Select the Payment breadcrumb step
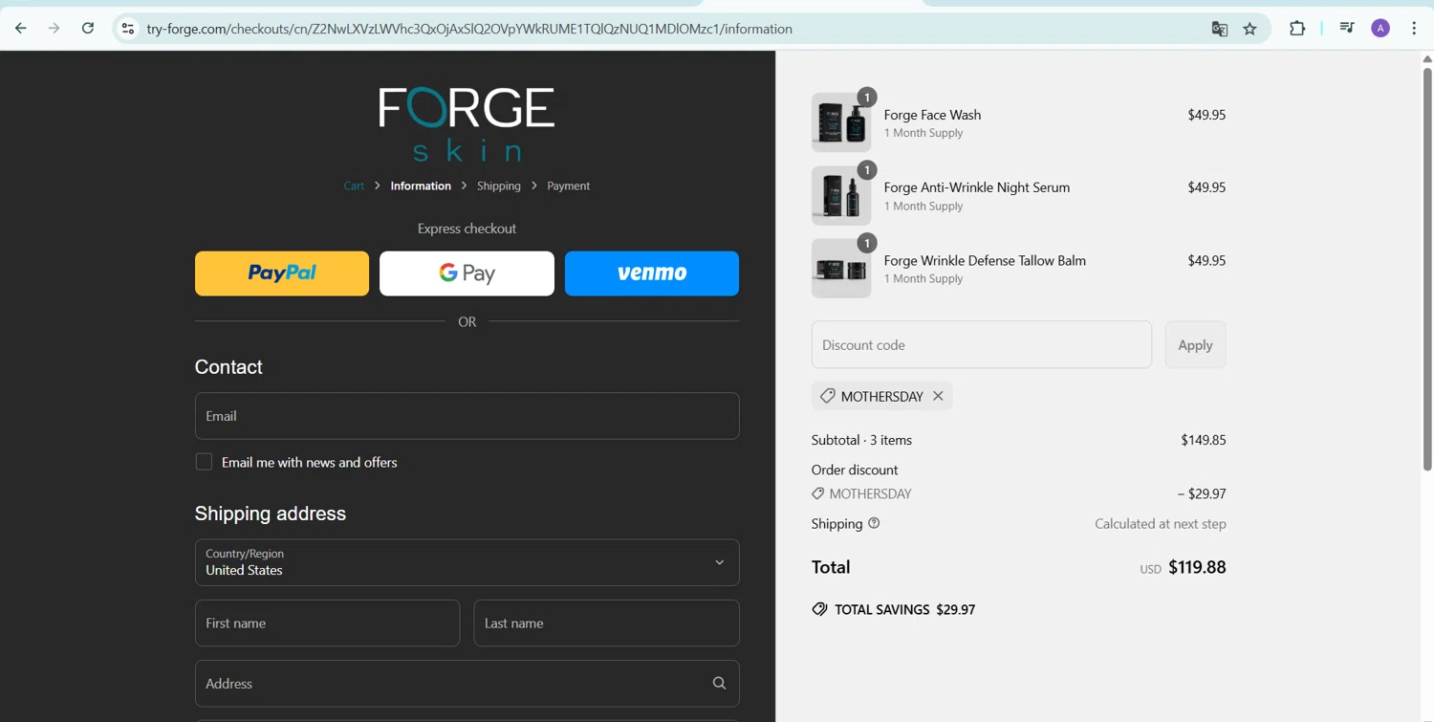The width and height of the screenshot is (1434, 722). click(x=568, y=186)
